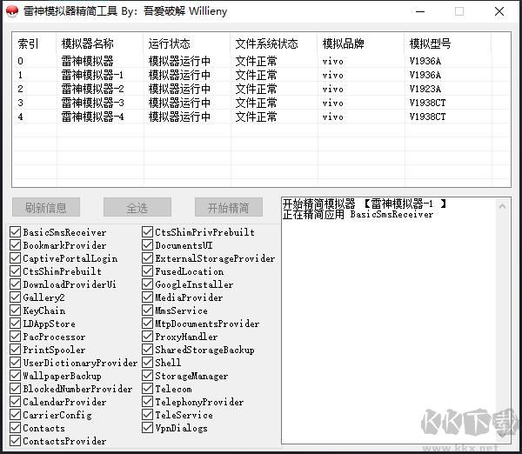522x454 pixels.
Task: Click the 全选 select-all button
Action: click(x=137, y=207)
